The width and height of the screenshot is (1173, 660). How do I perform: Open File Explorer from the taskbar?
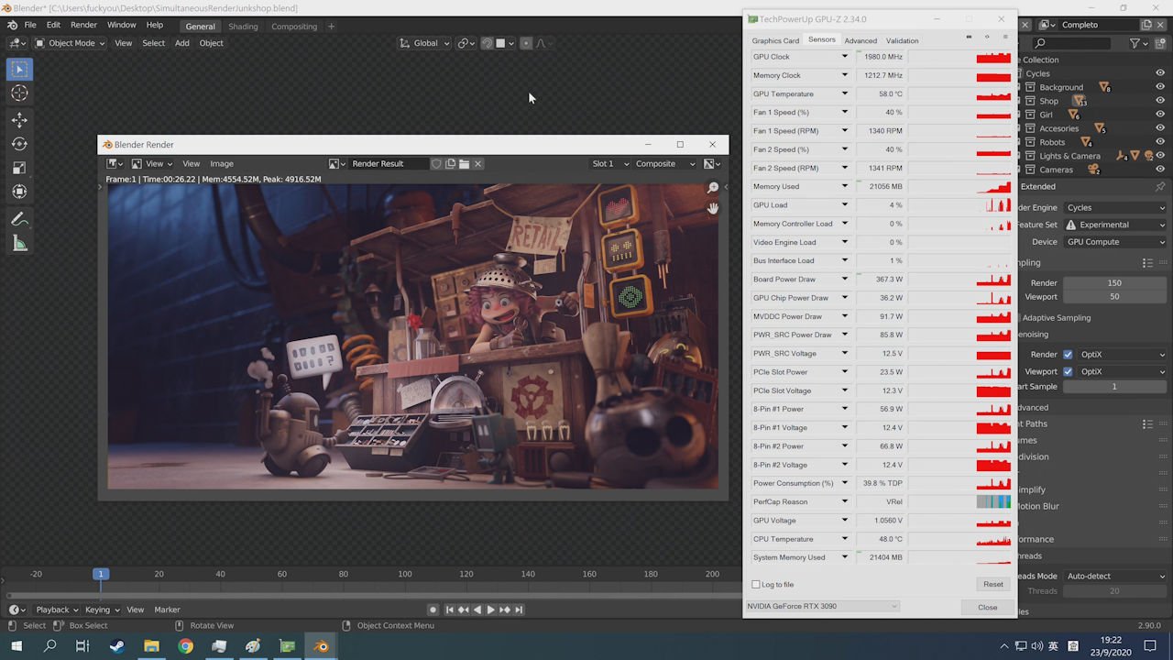coord(151,646)
